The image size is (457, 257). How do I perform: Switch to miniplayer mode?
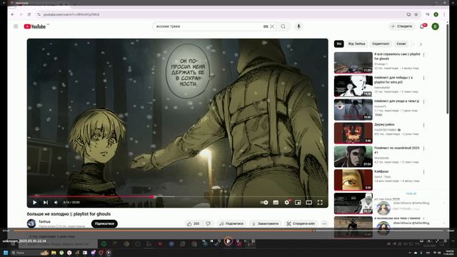298,202
